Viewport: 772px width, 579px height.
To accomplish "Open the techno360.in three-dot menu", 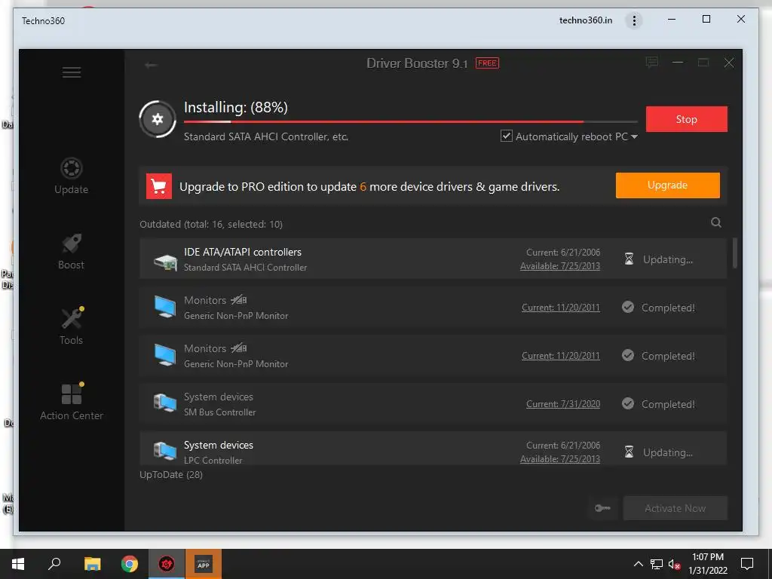I will pyautogui.click(x=634, y=20).
